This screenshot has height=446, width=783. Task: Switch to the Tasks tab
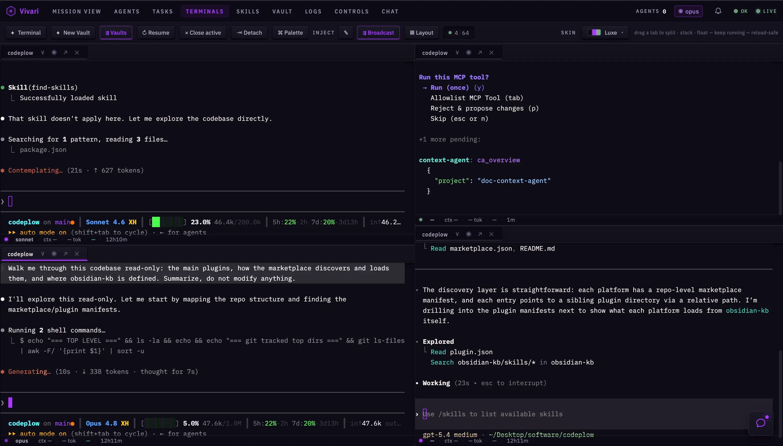[x=162, y=11]
